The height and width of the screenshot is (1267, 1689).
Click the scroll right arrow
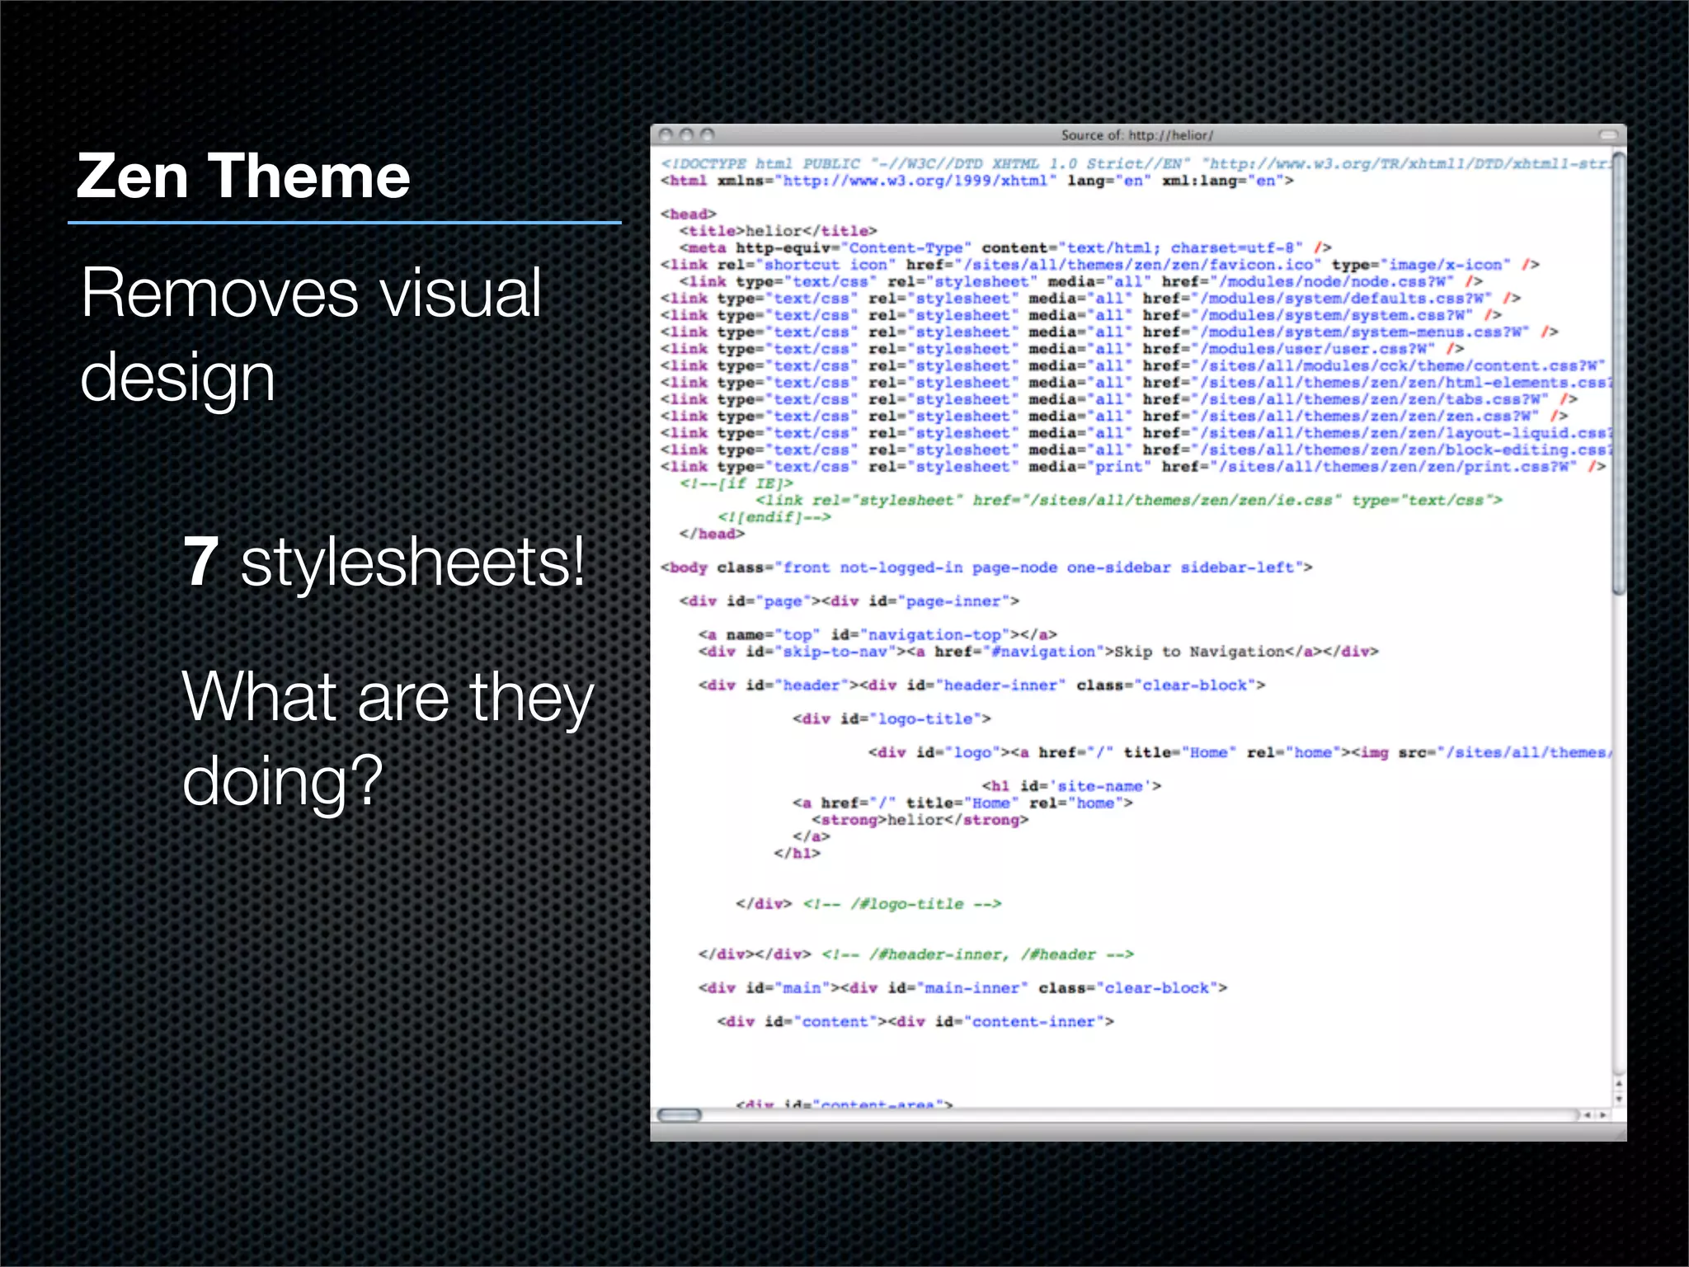point(1602,1115)
